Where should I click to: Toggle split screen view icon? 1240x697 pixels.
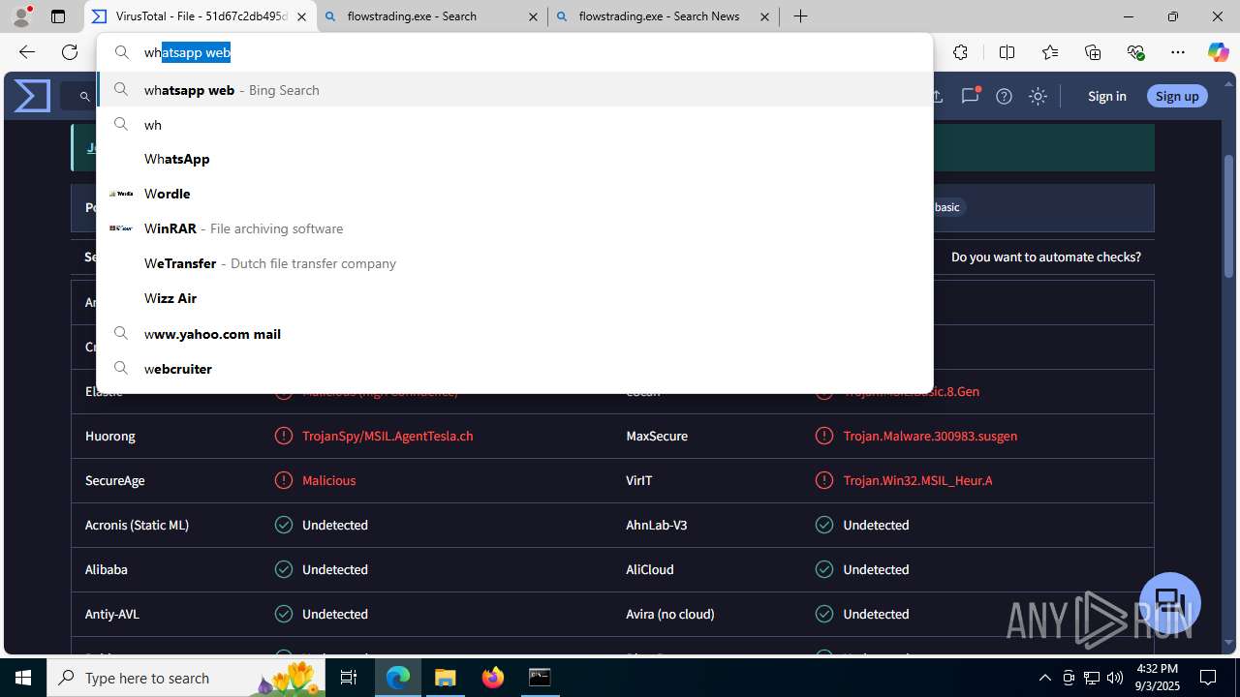point(1007,52)
